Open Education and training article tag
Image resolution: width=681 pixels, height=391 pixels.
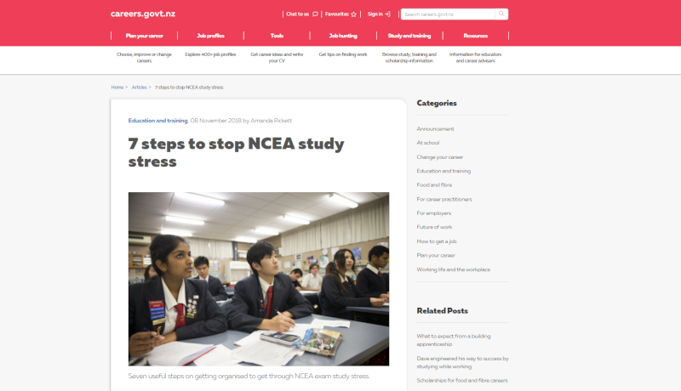[x=157, y=121]
